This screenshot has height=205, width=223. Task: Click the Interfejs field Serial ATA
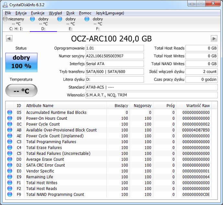115,64
